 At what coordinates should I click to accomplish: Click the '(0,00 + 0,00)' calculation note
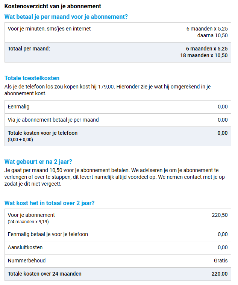20,140
